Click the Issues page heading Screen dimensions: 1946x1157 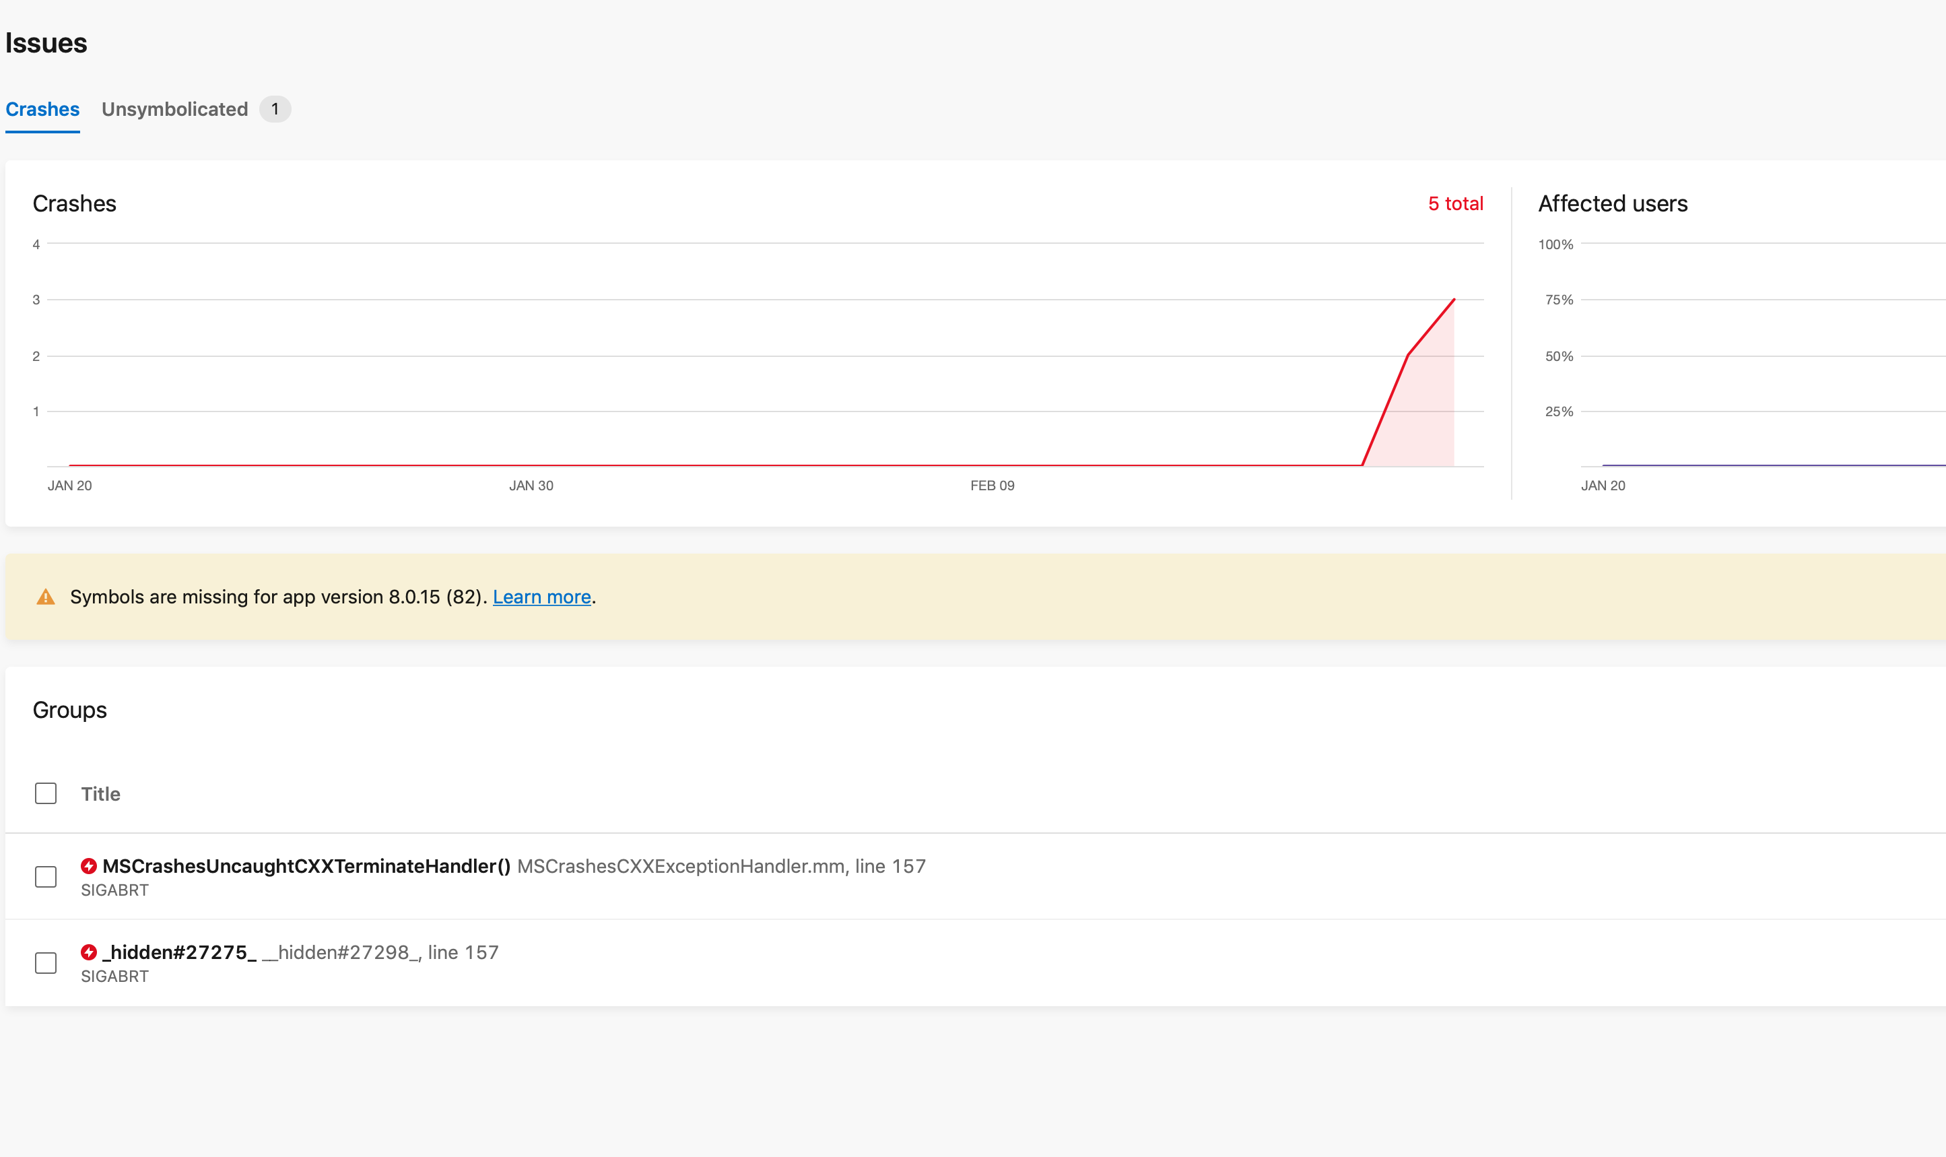46,43
